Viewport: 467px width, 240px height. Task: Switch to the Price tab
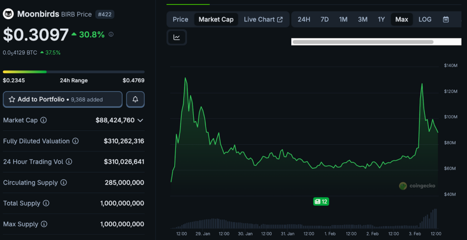(180, 20)
